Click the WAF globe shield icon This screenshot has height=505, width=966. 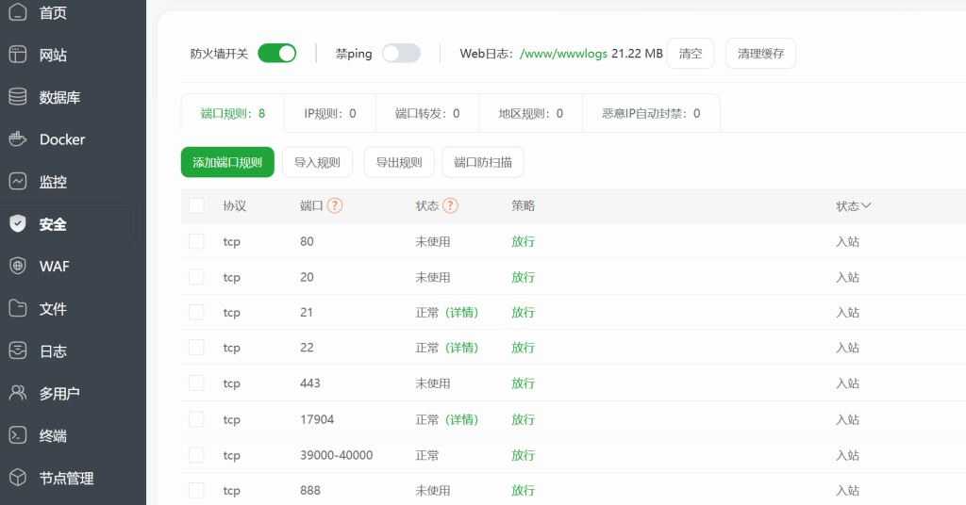click(x=18, y=267)
